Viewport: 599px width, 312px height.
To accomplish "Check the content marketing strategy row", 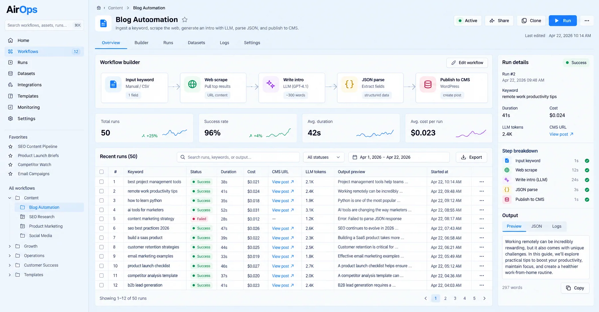I will [101, 219].
